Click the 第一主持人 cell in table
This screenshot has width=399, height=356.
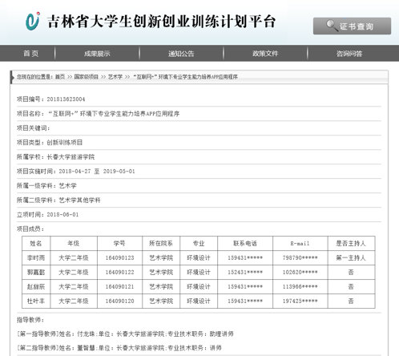point(351,258)
